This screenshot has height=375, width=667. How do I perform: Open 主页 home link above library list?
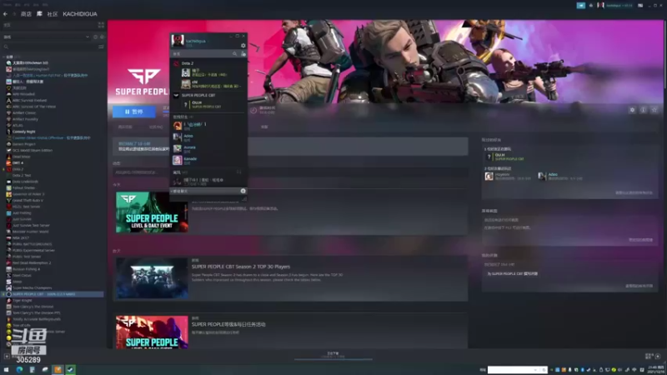point(8,25)
